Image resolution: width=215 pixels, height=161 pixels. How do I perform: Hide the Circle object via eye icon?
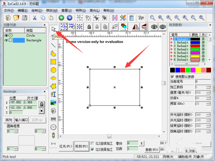pyautogui.click(x=6, y=35)
